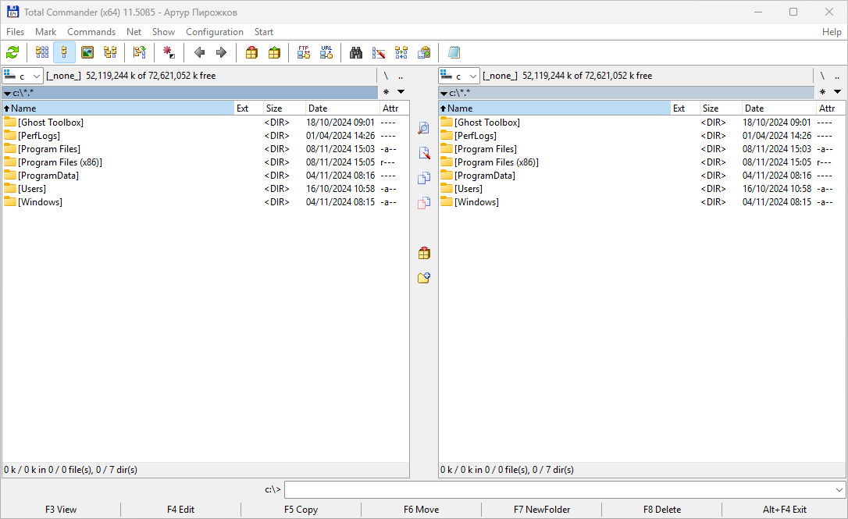The height and width of the screenshot is (519, 848).
Task: Open the Multi-rename tool icon
Action: coord(379,52)
